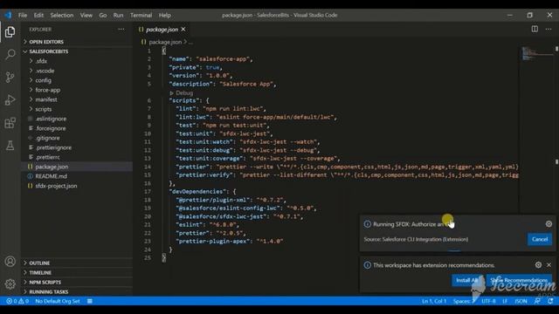Open the Selection menu
Image resolution: width=559 pixels, height=314 pixels.
pyautogui.click(x=62, y=15)
